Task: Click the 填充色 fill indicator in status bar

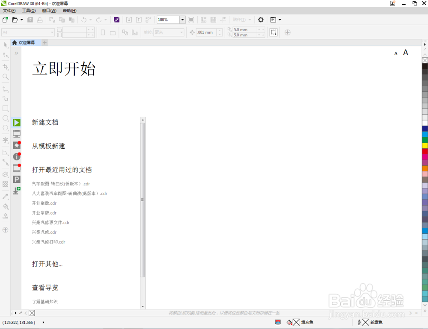Action: pos(300,323)
